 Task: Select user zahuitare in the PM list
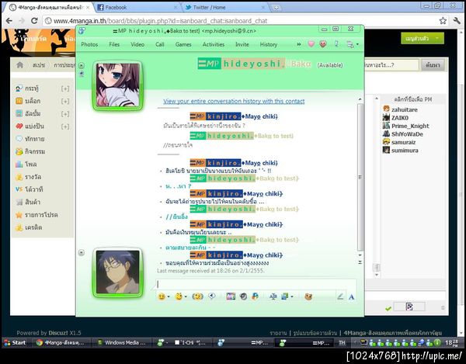click(404, 109)
